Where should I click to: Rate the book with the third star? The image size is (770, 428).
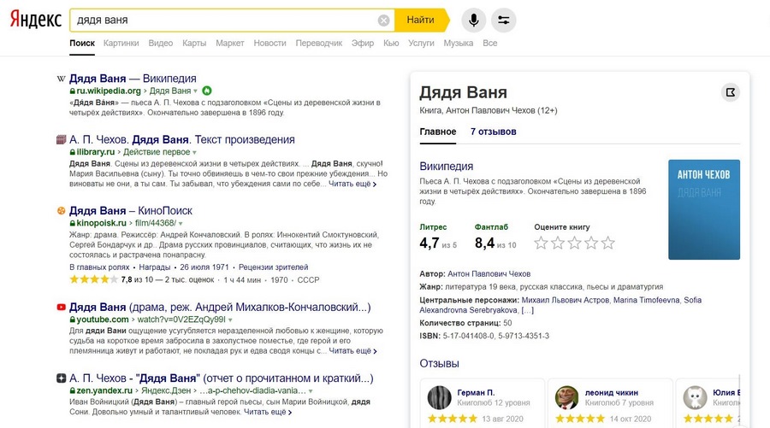[574, 243]
